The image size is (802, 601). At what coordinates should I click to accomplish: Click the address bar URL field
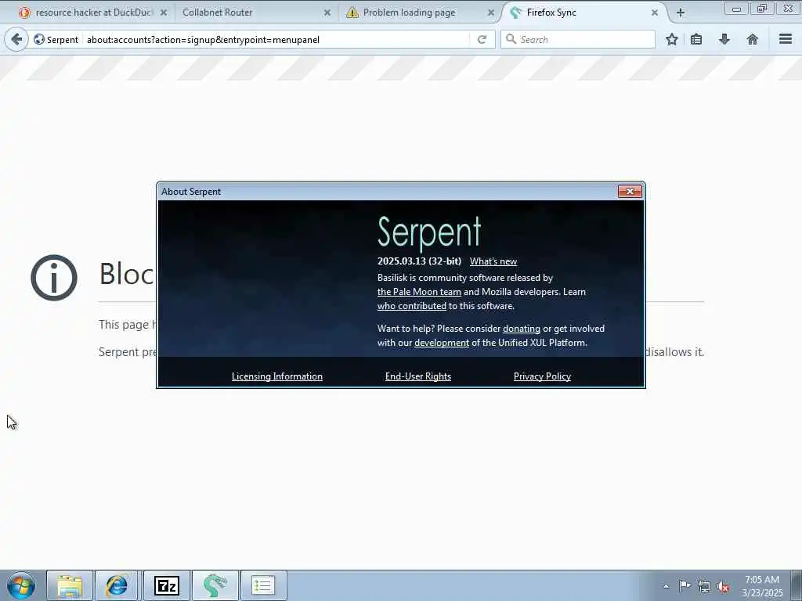tap(276, 39)
